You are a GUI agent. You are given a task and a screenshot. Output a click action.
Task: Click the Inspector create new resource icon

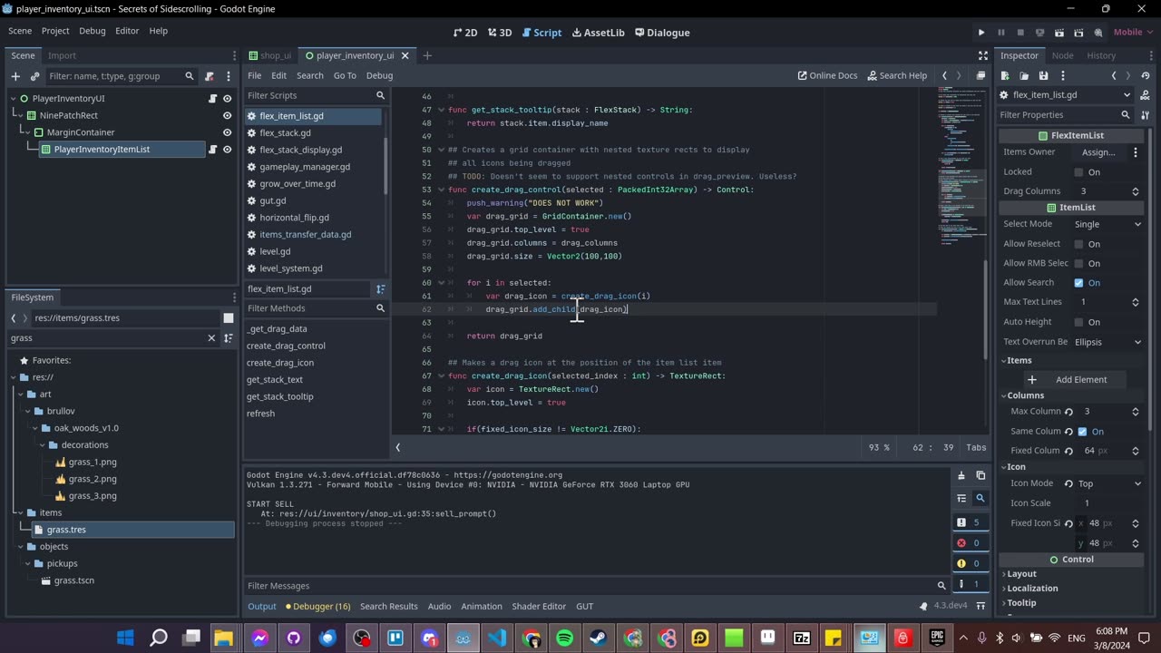1006,76
